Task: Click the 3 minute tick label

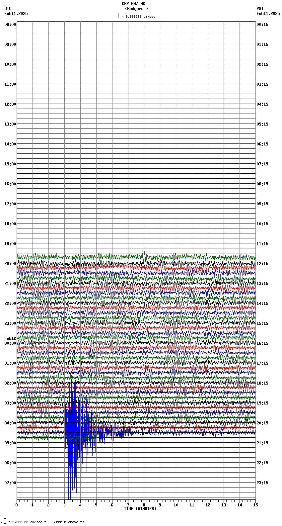Action: [64, 505]
